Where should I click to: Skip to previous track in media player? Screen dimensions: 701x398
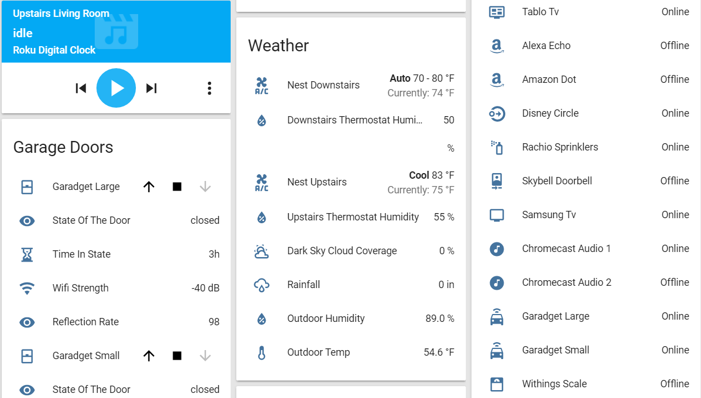point(81,88)
